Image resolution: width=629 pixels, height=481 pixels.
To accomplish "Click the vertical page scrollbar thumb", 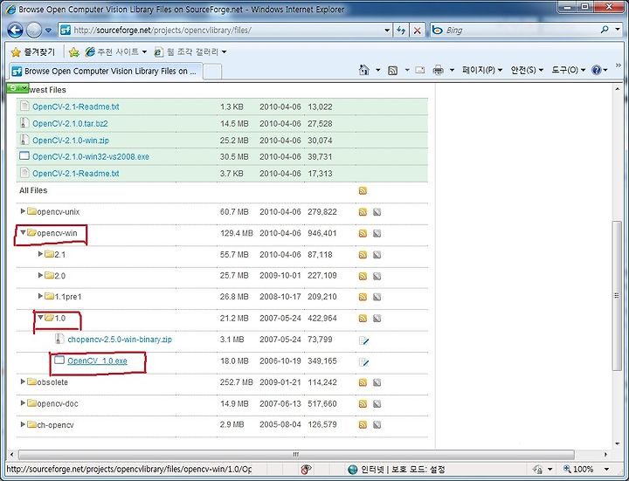I will point(617,295).
